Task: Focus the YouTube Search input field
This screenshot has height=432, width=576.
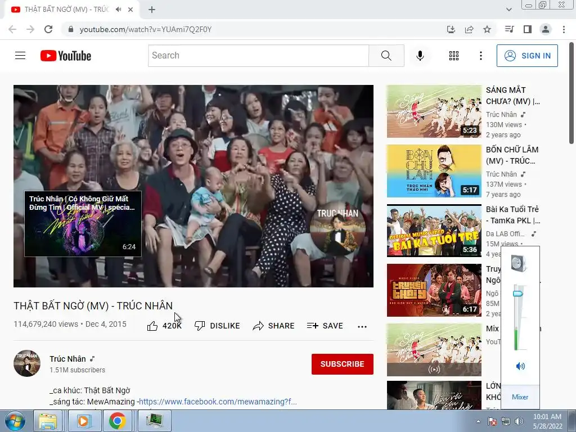Action: [x=258, y=56]
